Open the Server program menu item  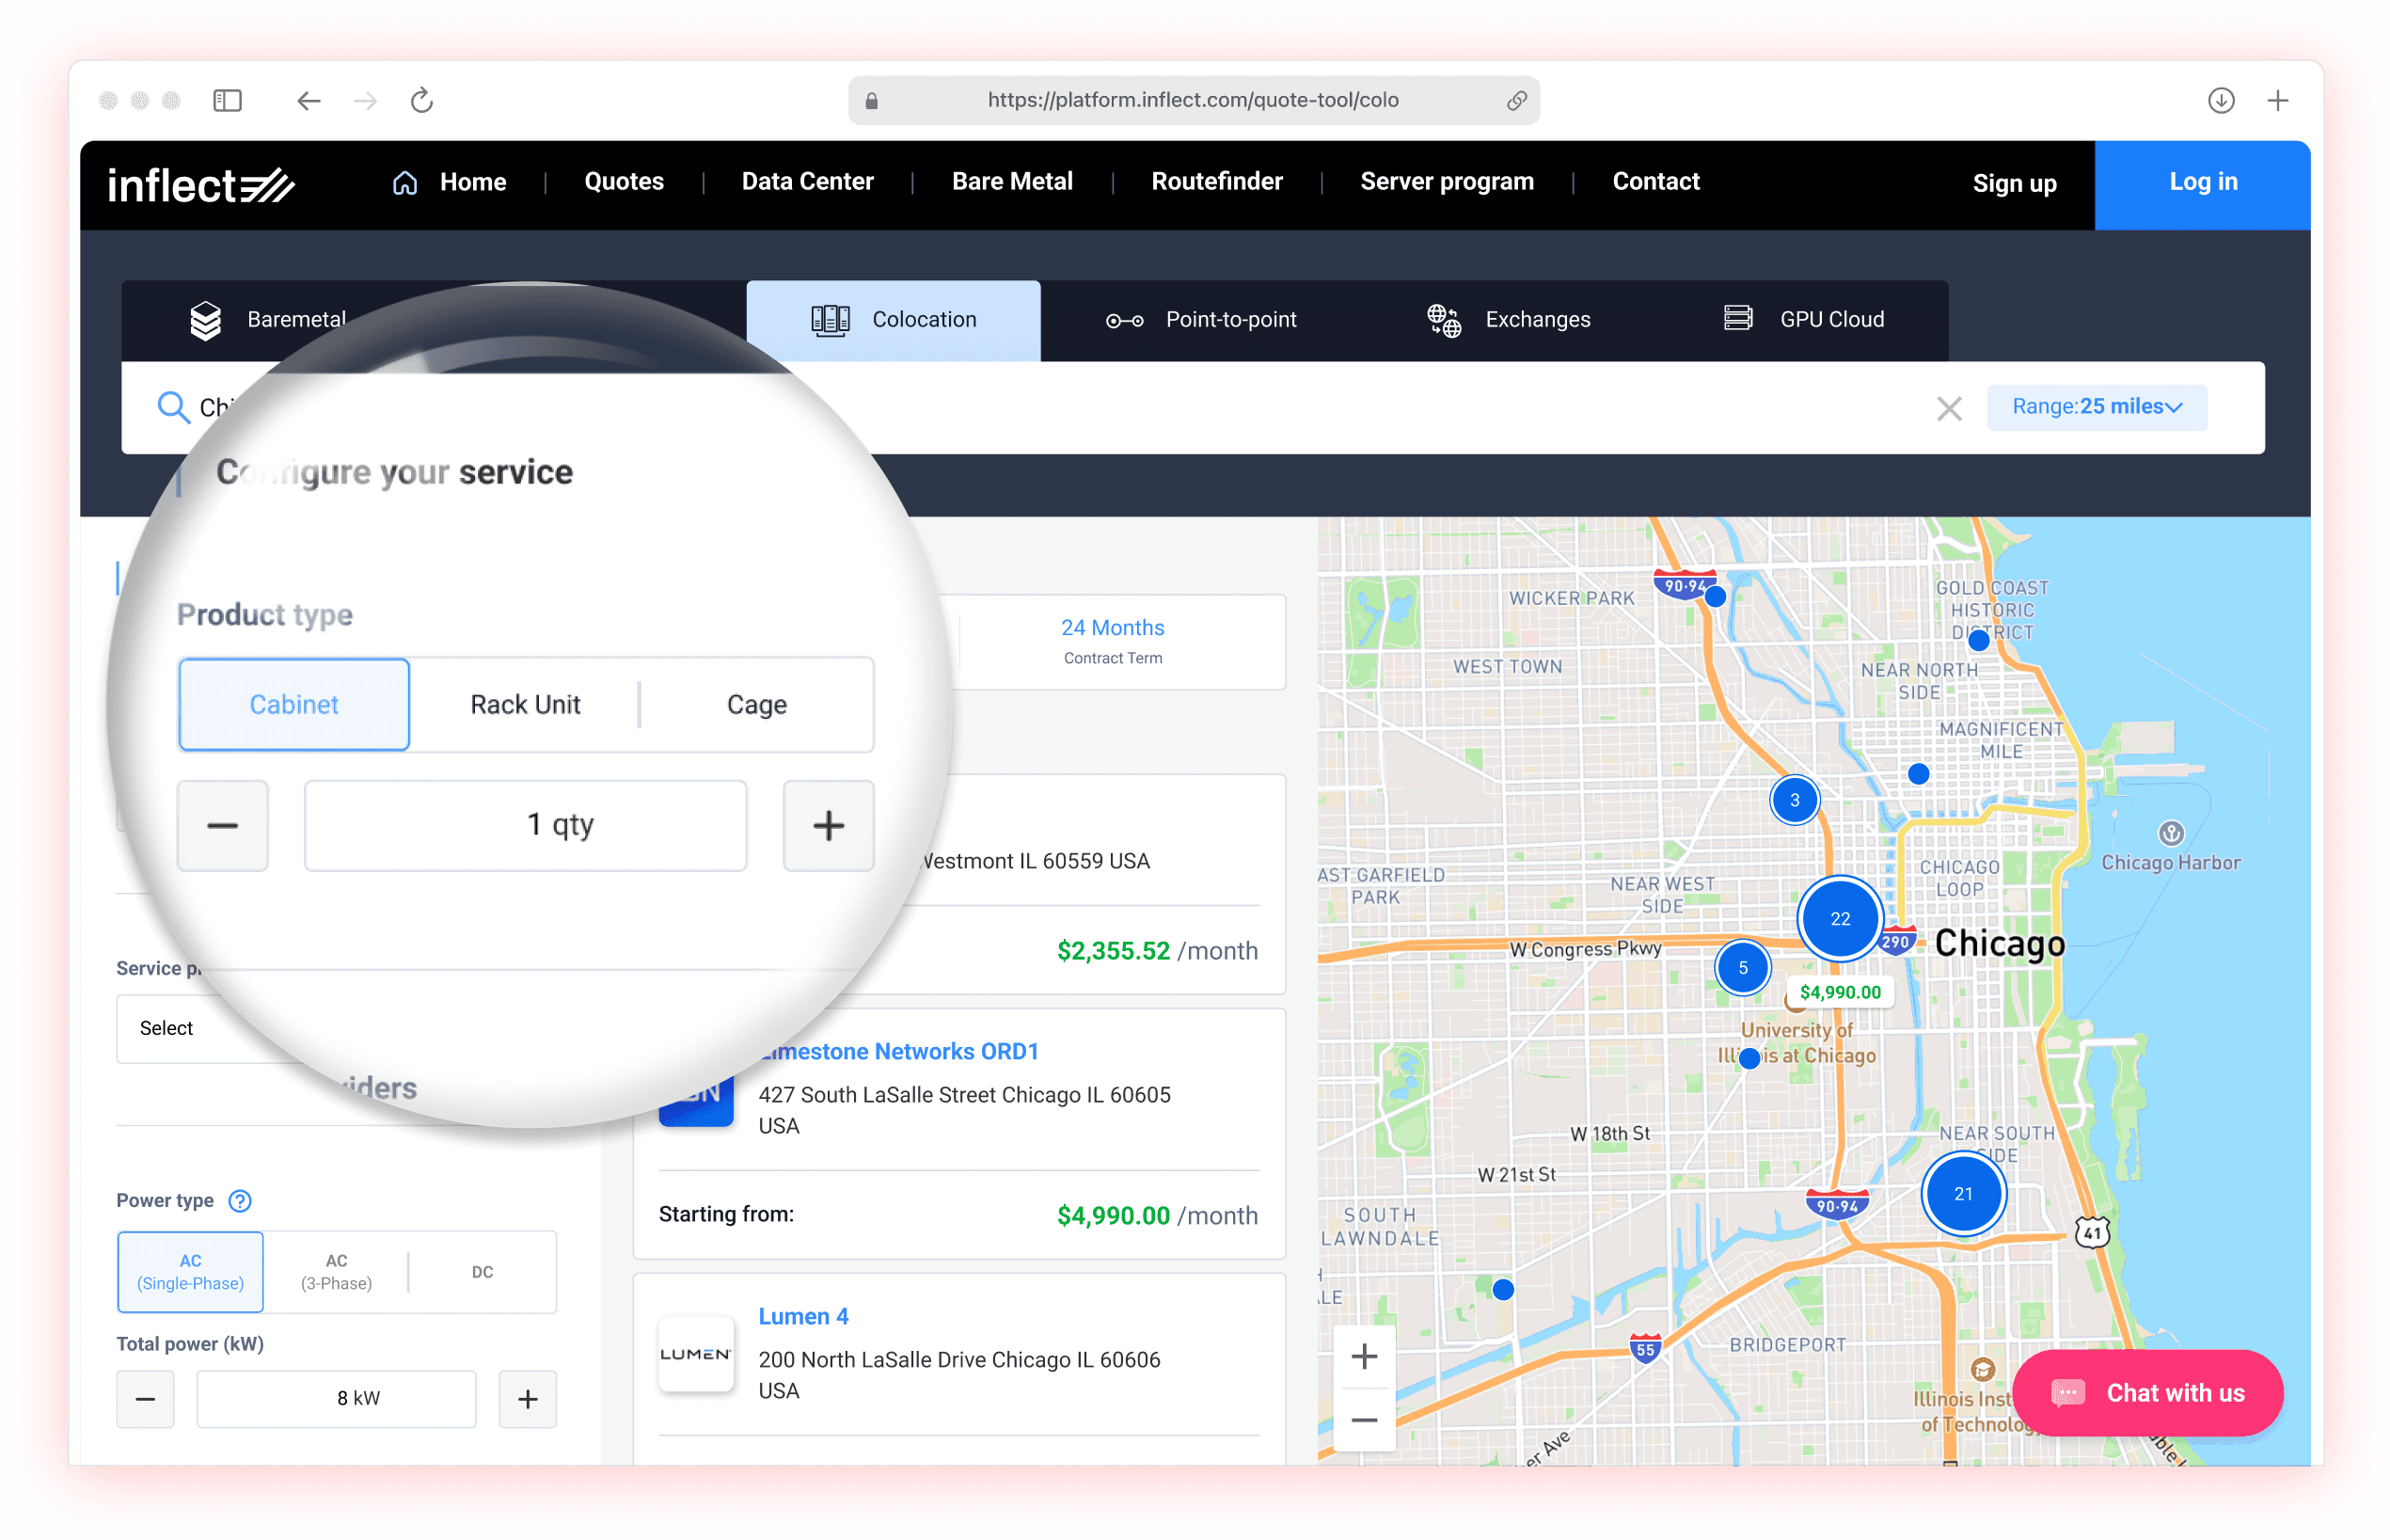1447,181
